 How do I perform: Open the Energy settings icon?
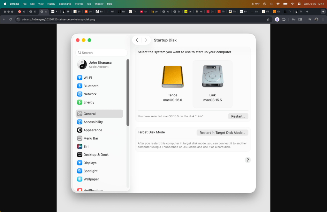pyautogui.click(x=80, y=102)
